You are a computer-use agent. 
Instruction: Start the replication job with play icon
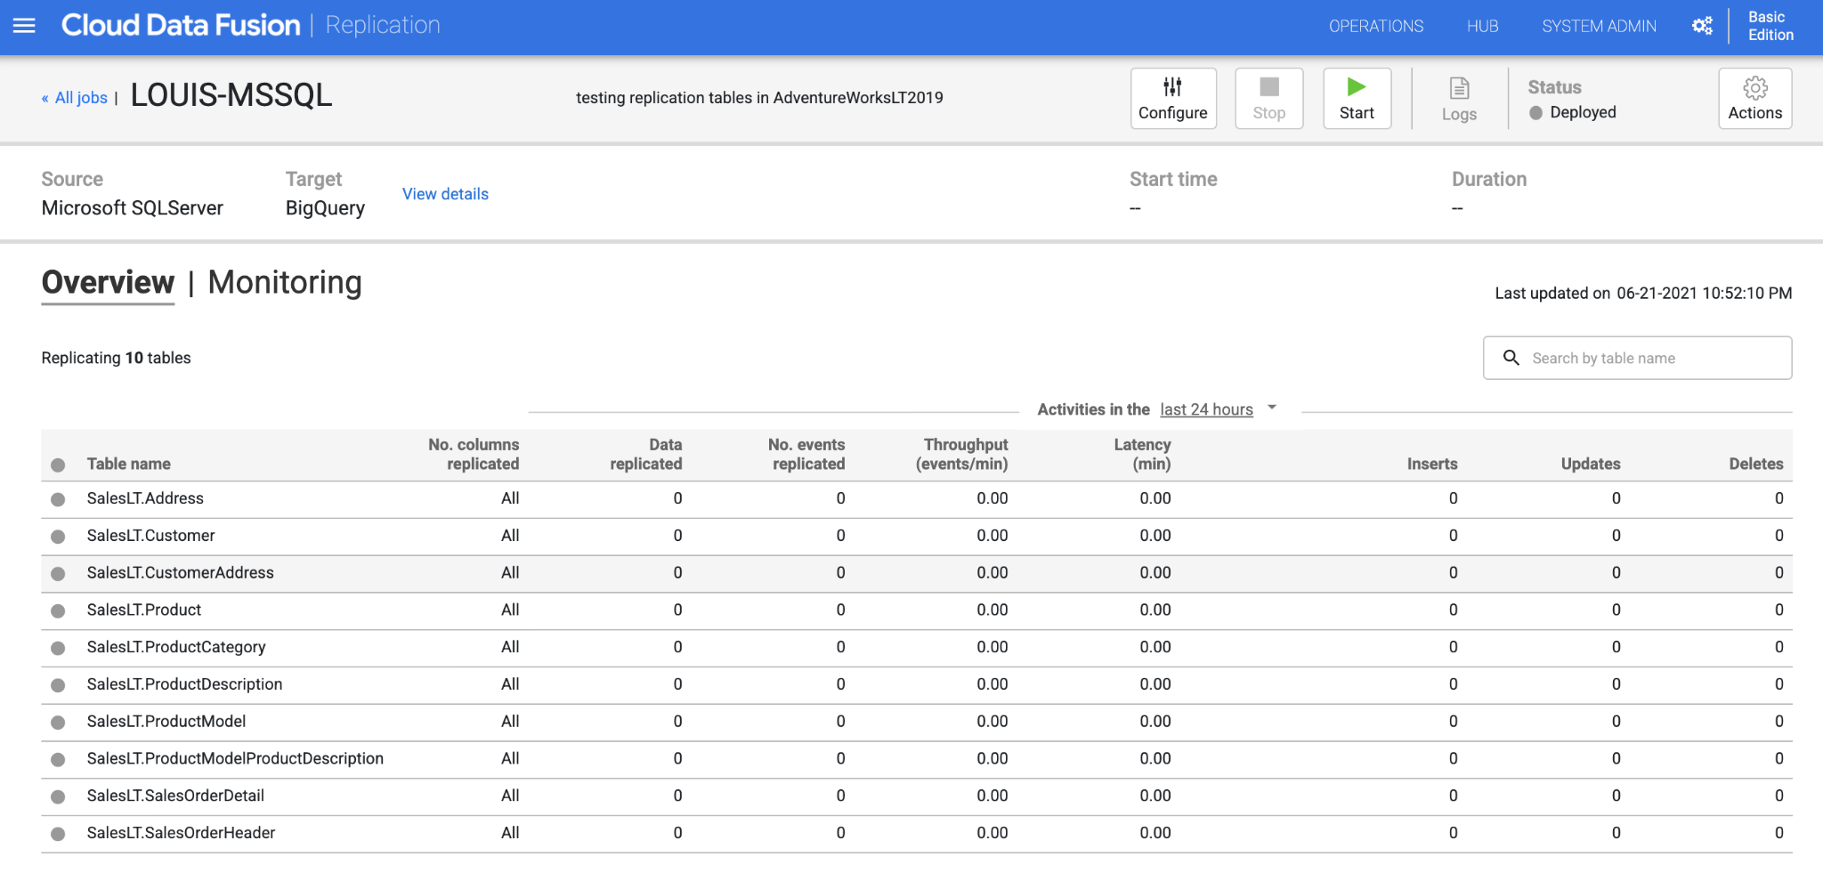(1356, 87)
